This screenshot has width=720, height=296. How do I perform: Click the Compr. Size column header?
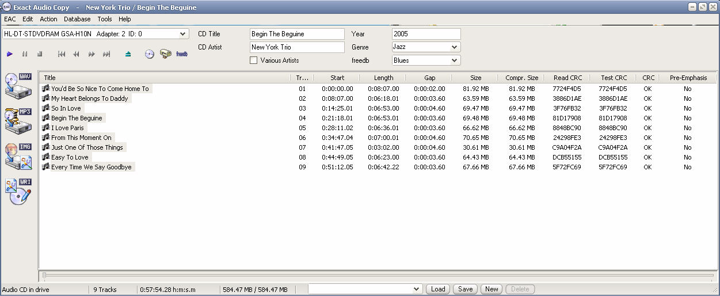click(x=521, y=78)
